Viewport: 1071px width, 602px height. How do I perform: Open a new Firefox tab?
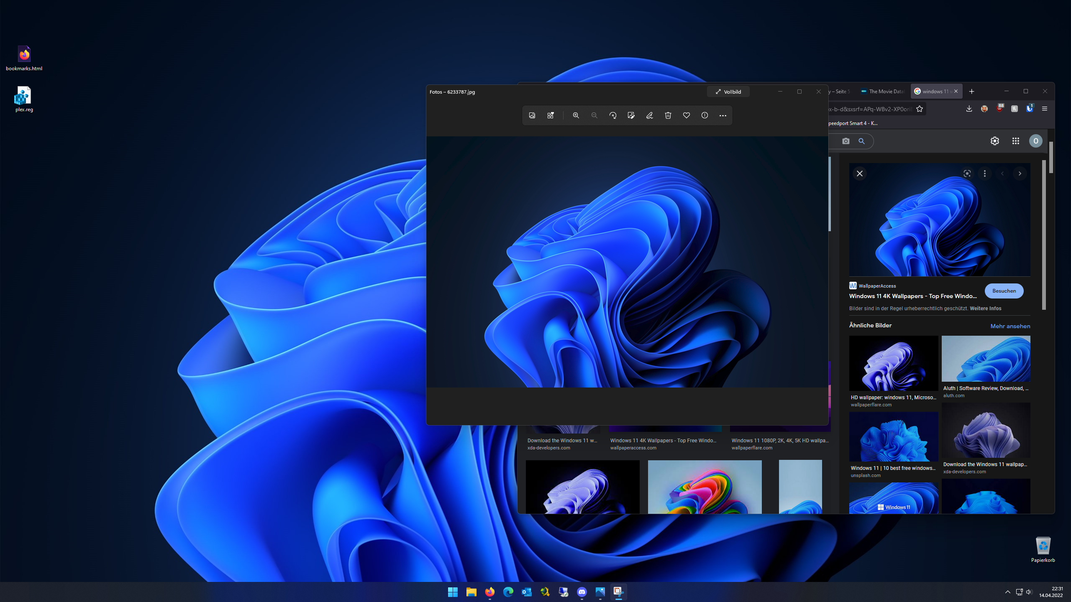[972, 92]
